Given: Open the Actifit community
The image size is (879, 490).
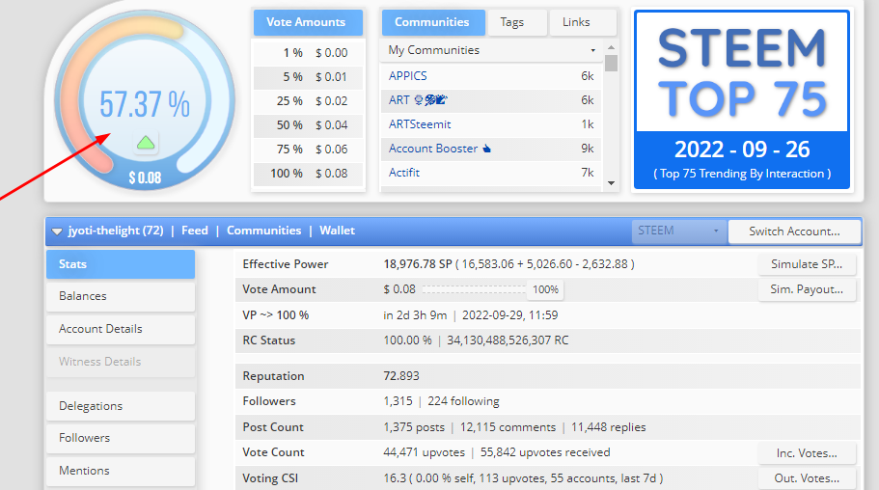Looking at the screenshot, I should (403, 173).
